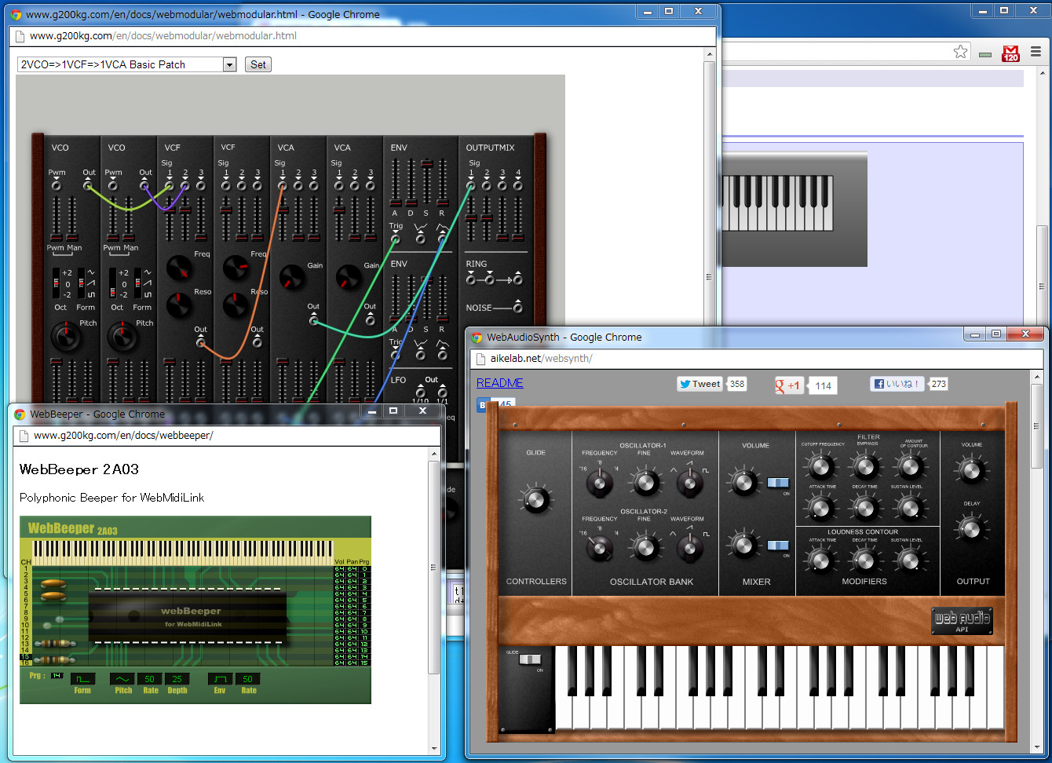Click the Filter CUTOFF FREQUENCY knob

pyautogui.click(x=821, y=466)
